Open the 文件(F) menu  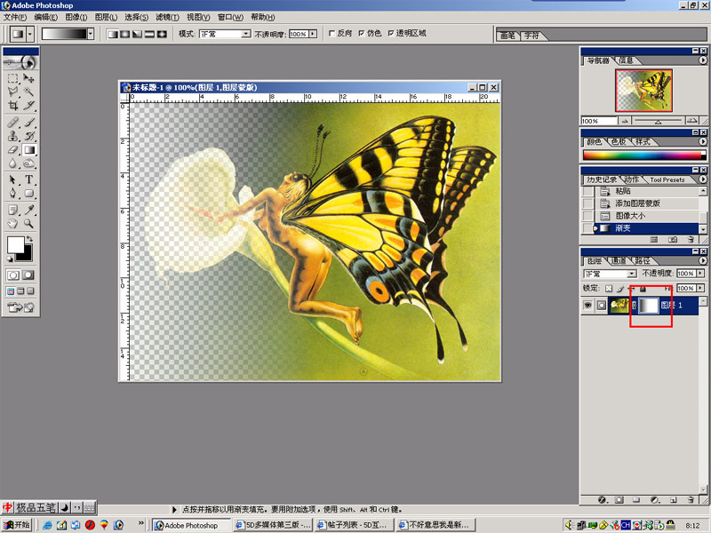15,17
